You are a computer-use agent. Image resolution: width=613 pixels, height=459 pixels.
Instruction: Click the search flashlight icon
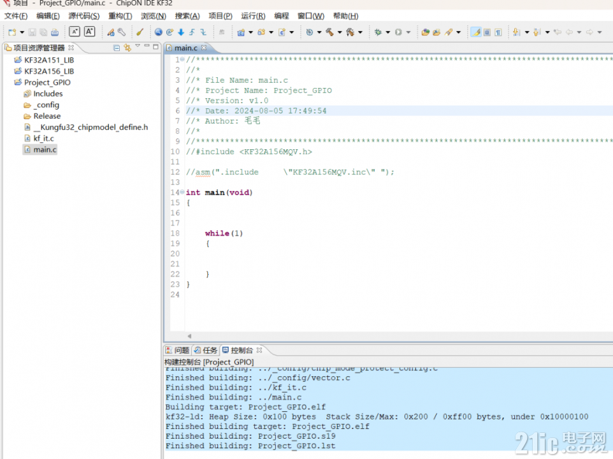pos(449,32)
